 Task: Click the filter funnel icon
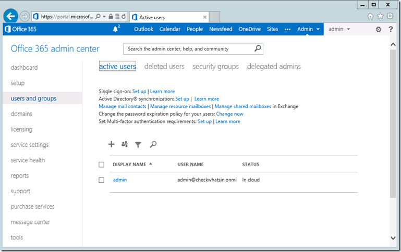(x=138, y=145)
